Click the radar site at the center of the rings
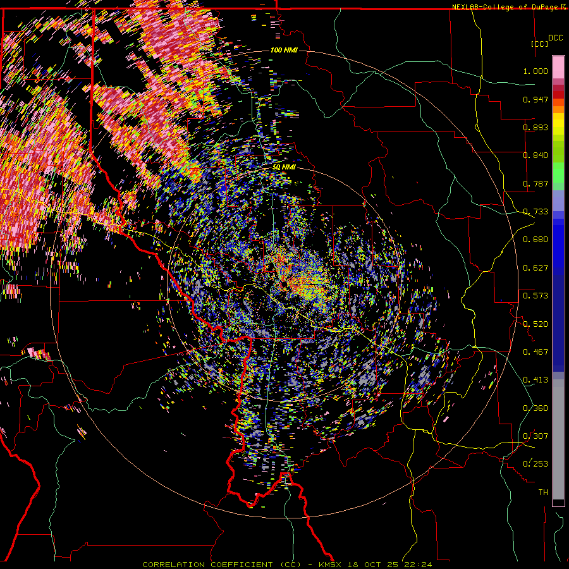Screen dimensions: 569x569 (284, 283)
